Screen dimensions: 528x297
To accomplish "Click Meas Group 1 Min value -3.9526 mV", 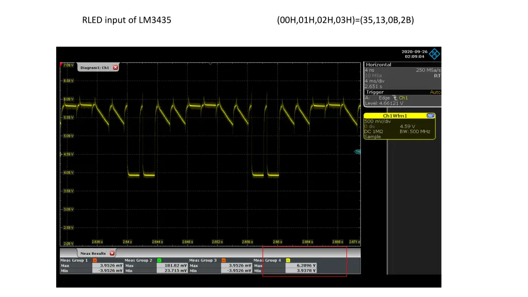I will tap(107, 271).
